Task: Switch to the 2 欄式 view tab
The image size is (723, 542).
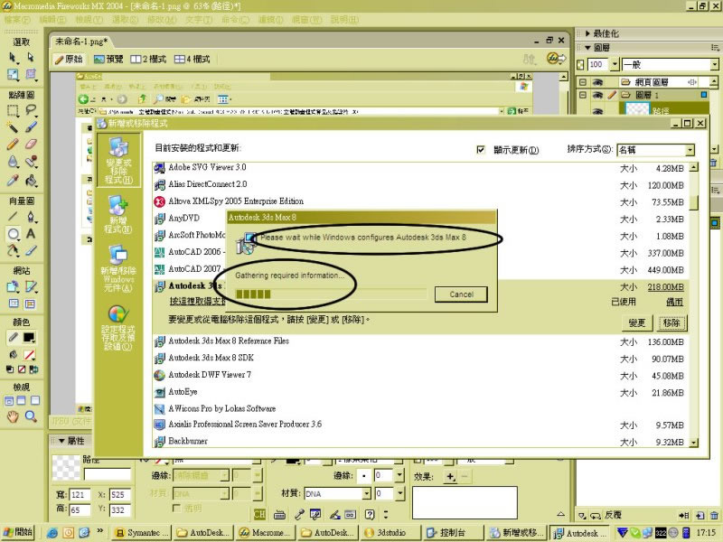Action: [148, 59]
